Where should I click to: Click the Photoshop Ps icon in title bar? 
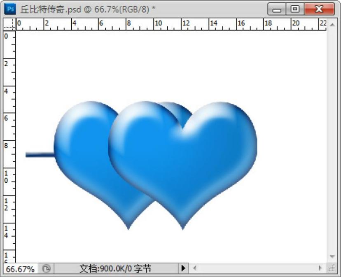pyautogui.click(x=11, y=9)
